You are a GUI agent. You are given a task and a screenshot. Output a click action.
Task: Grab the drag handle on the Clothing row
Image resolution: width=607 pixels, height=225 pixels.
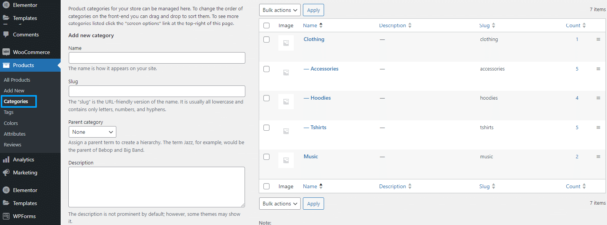(598, 39)
